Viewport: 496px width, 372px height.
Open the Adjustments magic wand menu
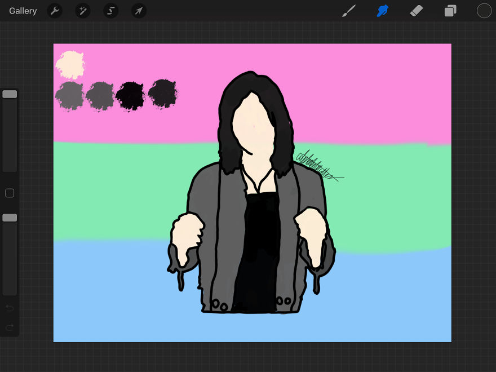tap(83, 11)
